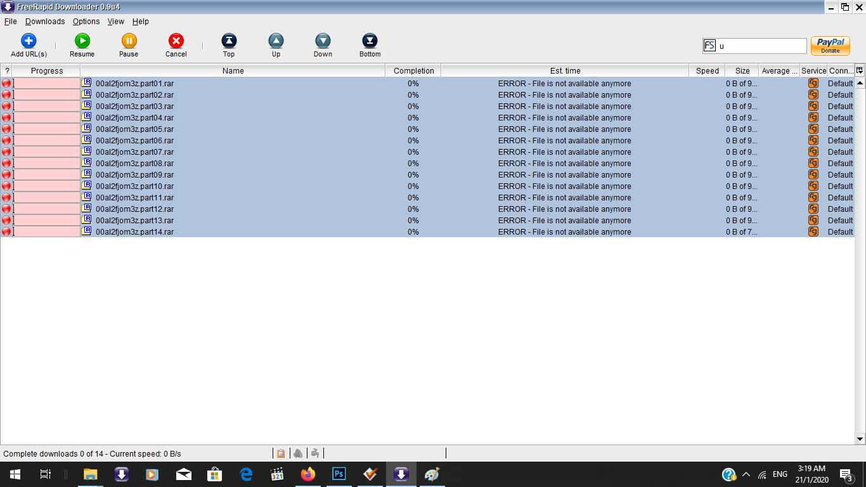Image resolution: width=866 pixels, height=487 pixels.
Task: Toggle the sound speaker icon in status bar
Action: pos(298,453)
